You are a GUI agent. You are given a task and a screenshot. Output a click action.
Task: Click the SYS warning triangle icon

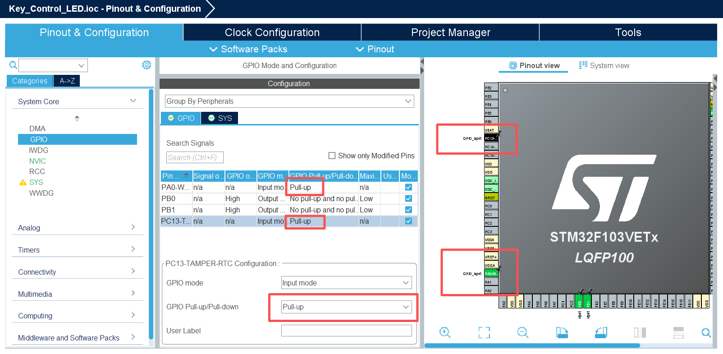pos(23,182)
